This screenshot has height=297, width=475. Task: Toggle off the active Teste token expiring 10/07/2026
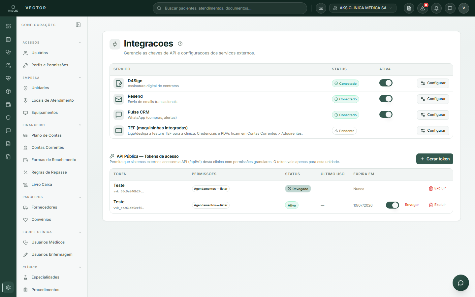393,205
